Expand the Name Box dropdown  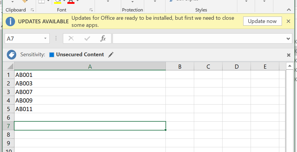pos(45,38)
